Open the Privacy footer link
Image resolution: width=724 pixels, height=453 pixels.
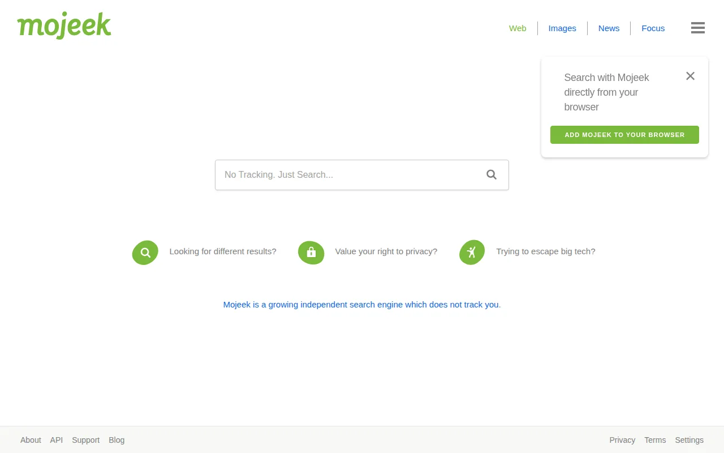(622, 440)
